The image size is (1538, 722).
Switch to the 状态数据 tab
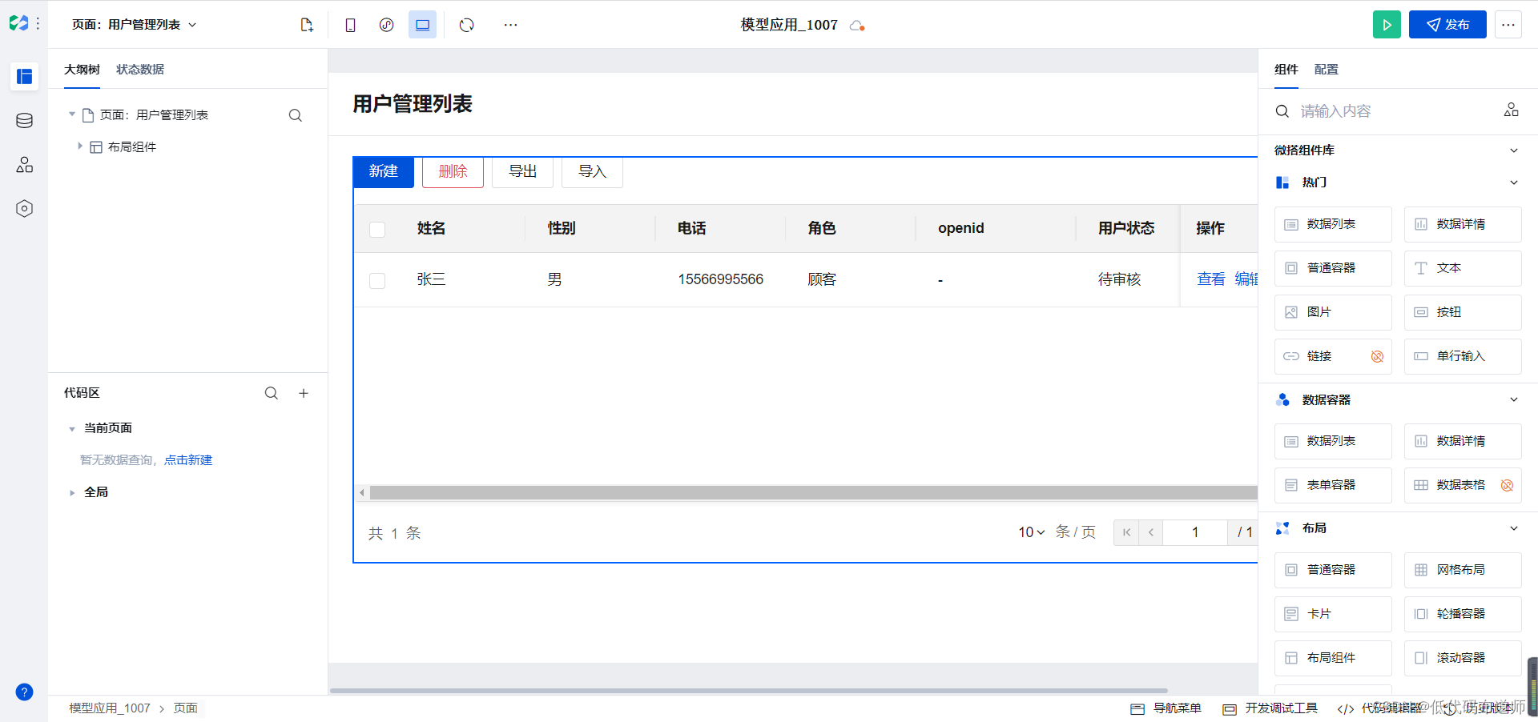[140, 70]
